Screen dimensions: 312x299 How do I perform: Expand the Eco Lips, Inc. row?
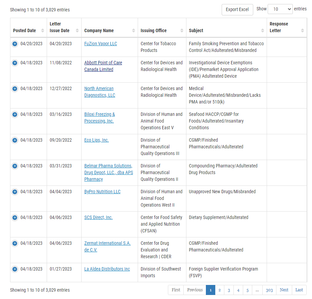pyautogui.click(x=15, y=140)
